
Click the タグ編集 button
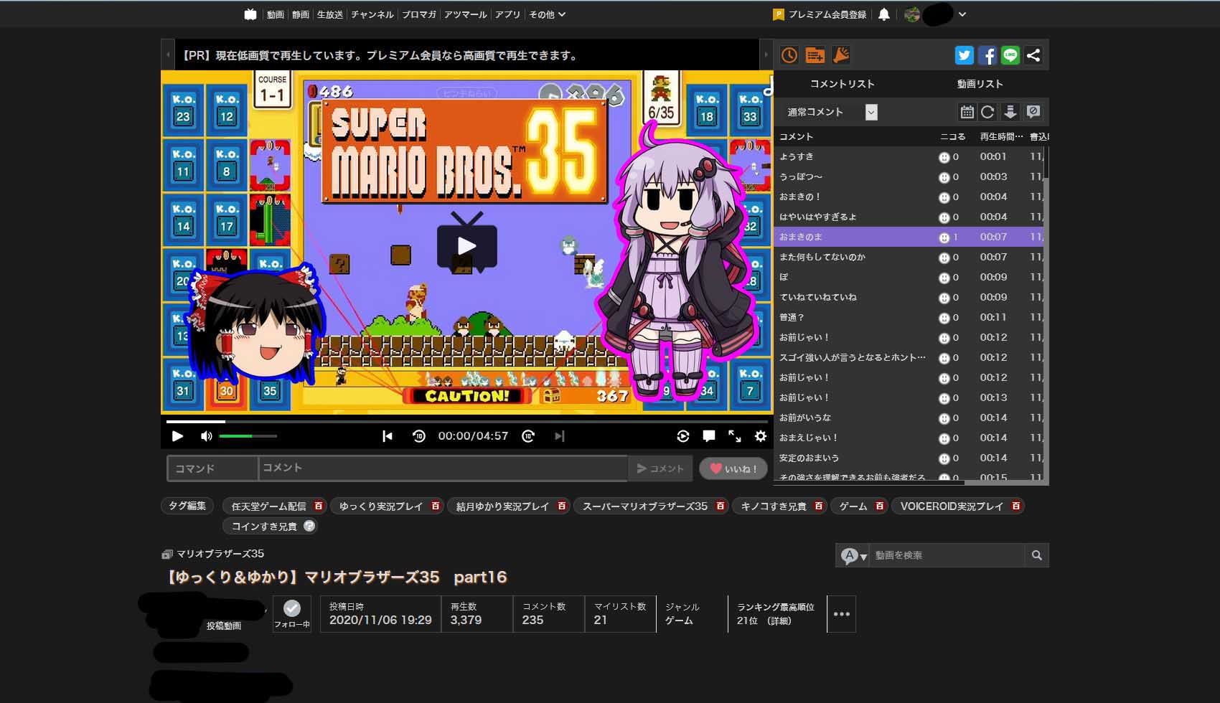tap(187, 506)
